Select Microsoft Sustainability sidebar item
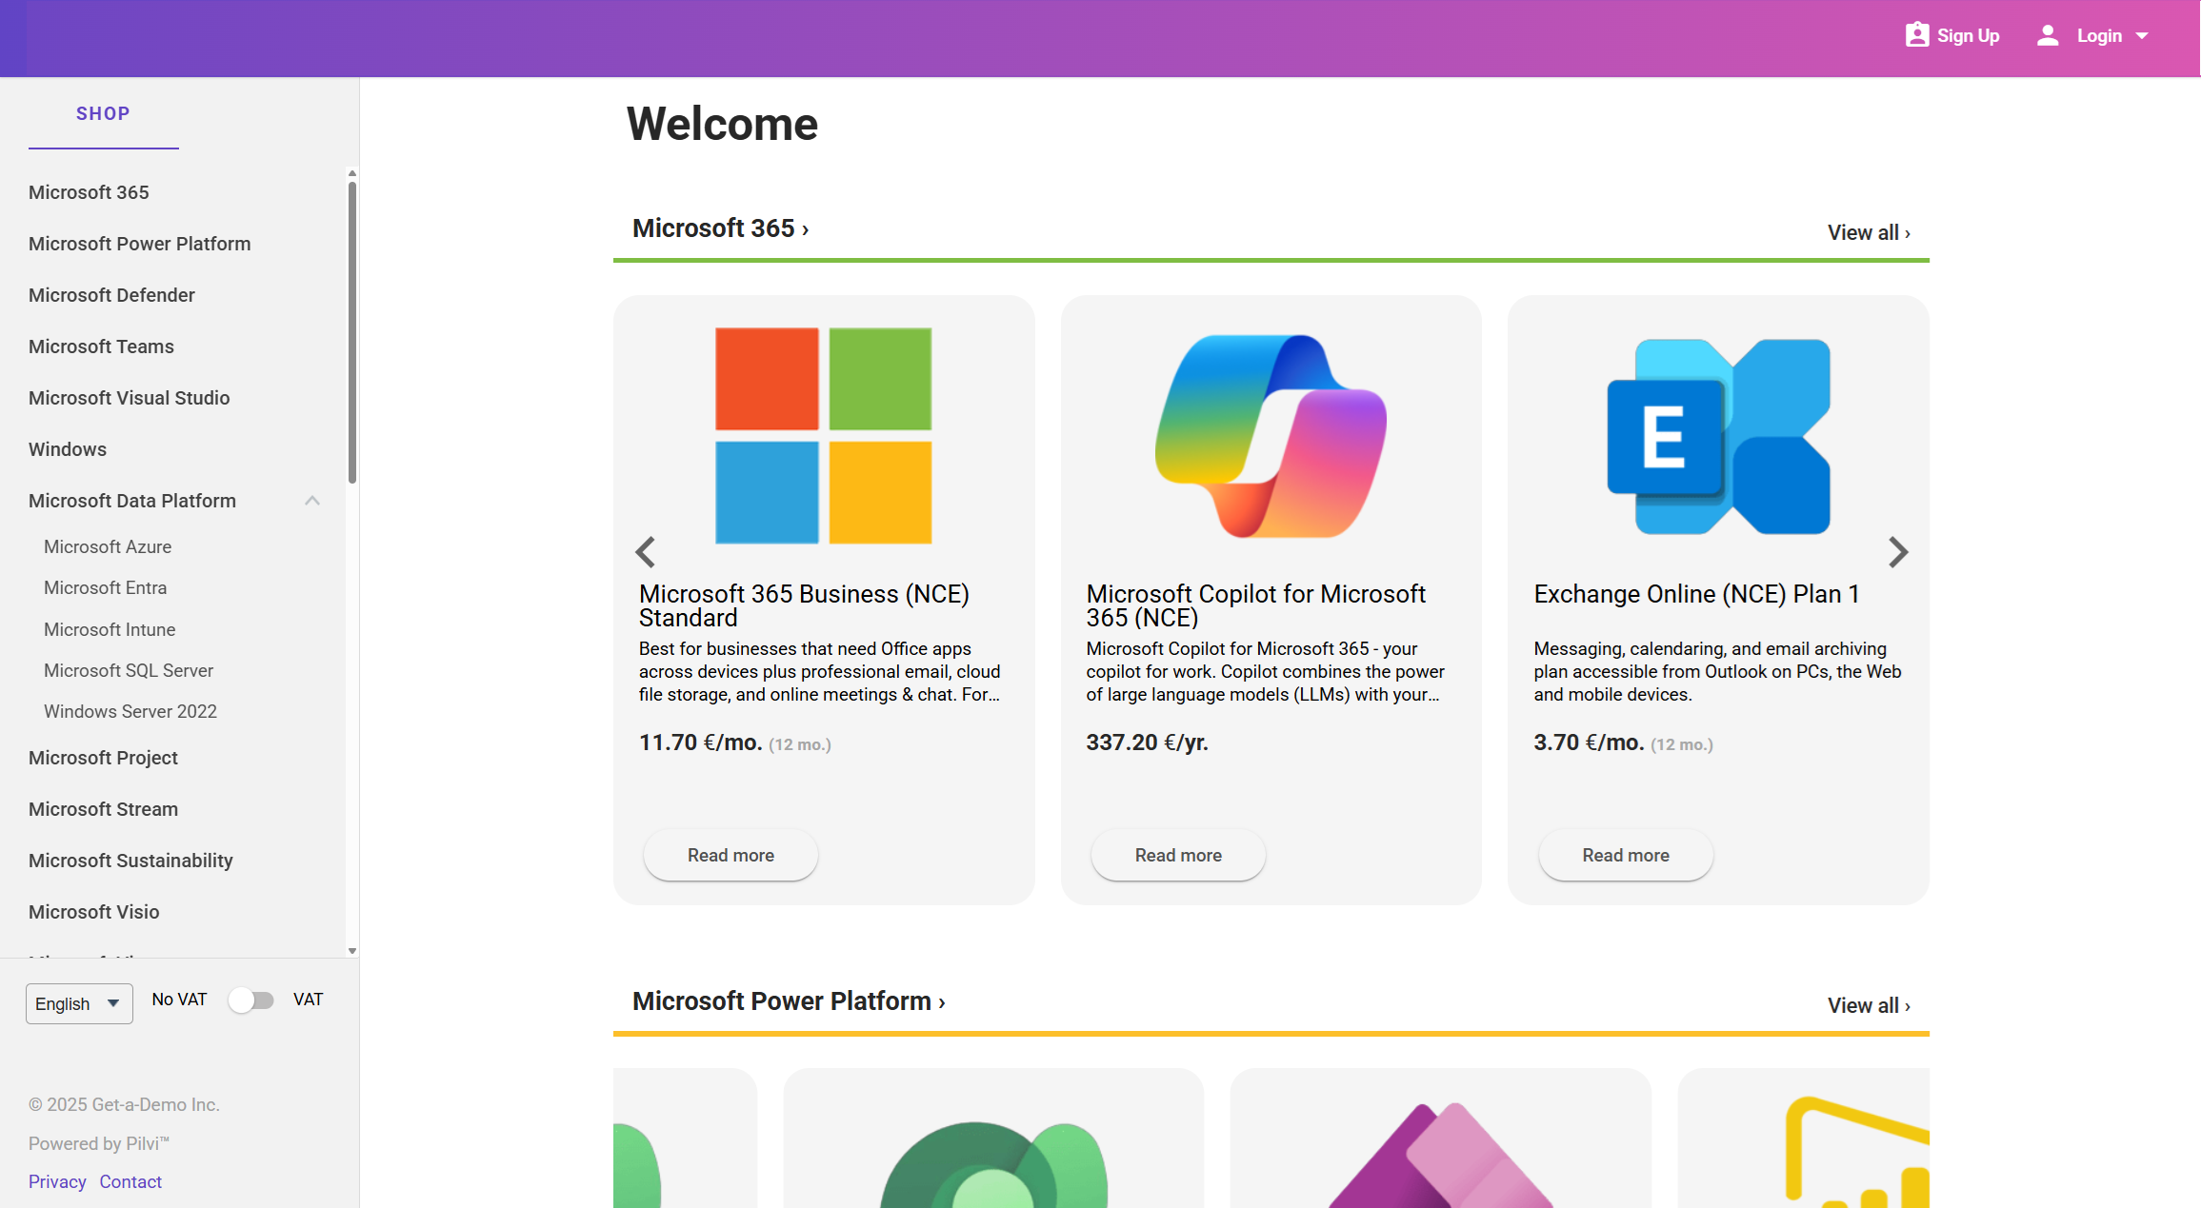This screenshot has width=2201, height=1208. tap(130, 861)
